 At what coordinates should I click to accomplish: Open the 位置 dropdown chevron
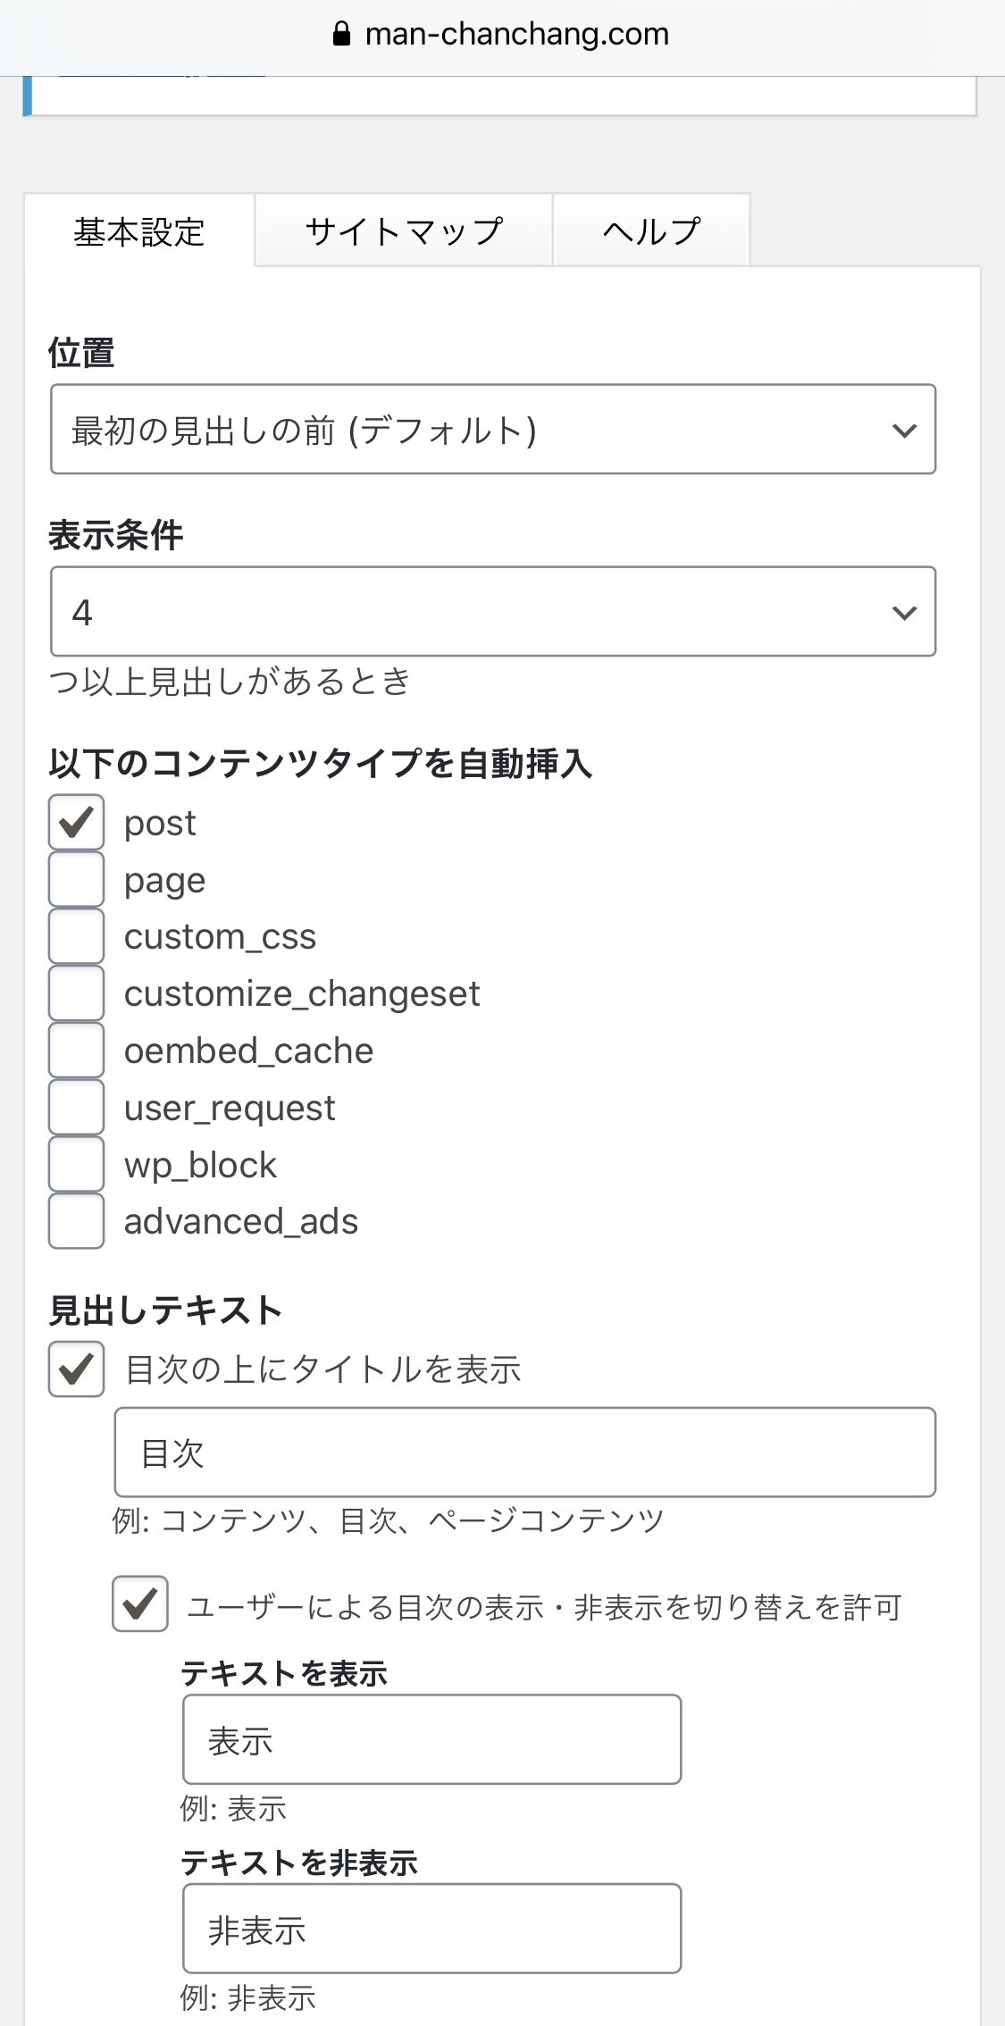[904, 430]
